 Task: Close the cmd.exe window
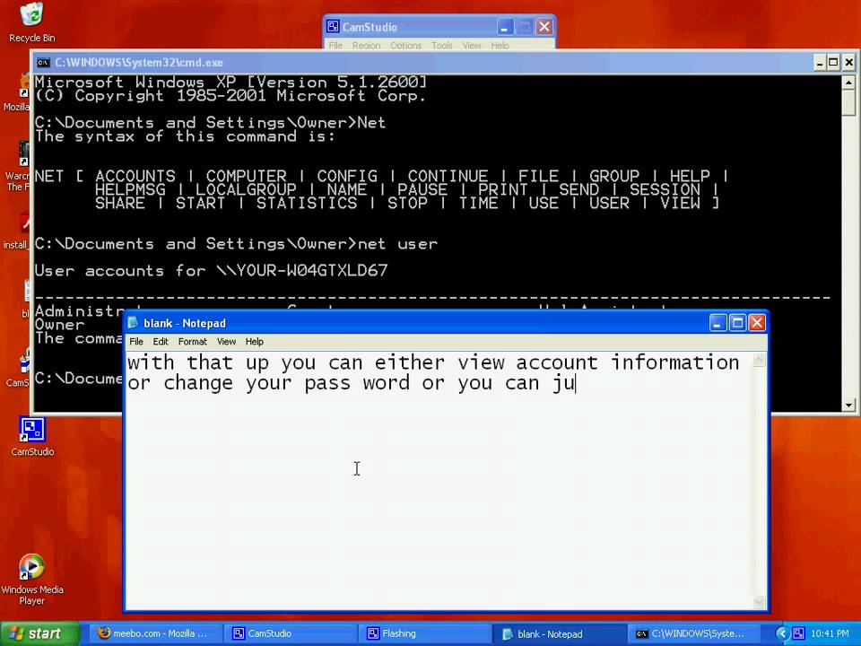[848, 63]
